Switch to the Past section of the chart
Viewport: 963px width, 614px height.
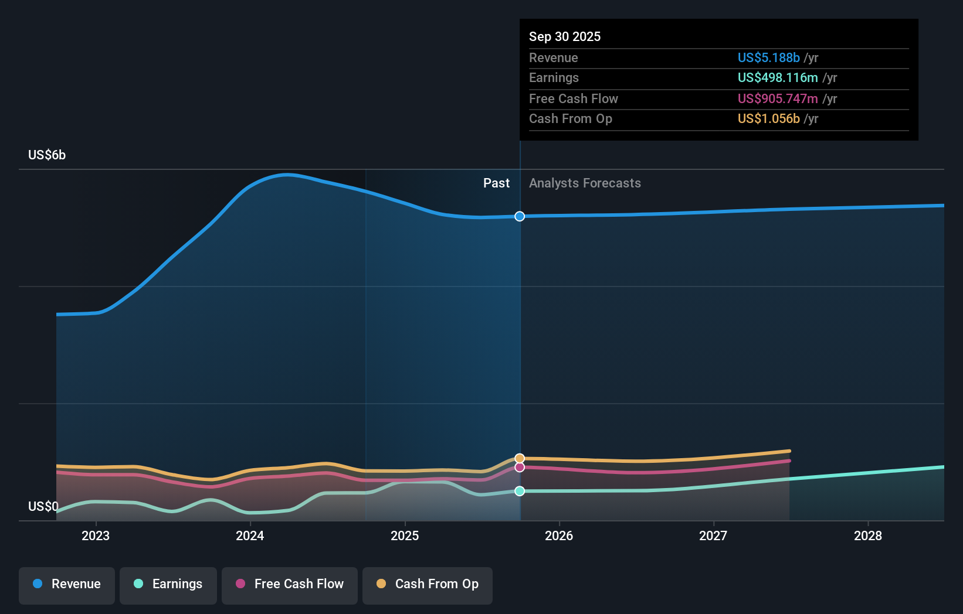pyautogui.click(x=496, y=183)
